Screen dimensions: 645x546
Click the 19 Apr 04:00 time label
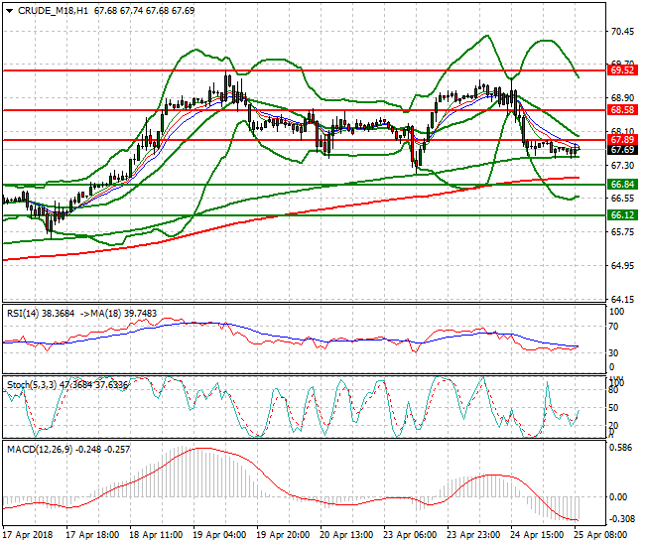[x=220, y=535]
